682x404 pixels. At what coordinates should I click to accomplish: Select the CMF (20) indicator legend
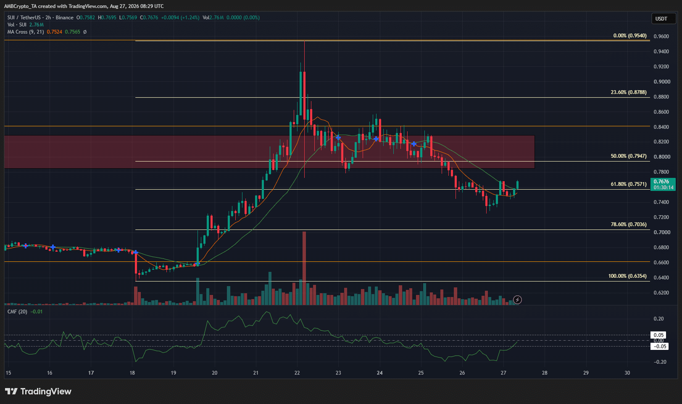[x=17, y=312]
